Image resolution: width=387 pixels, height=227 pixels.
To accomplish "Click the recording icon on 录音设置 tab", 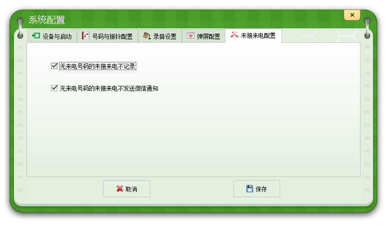I will (146, 36).
